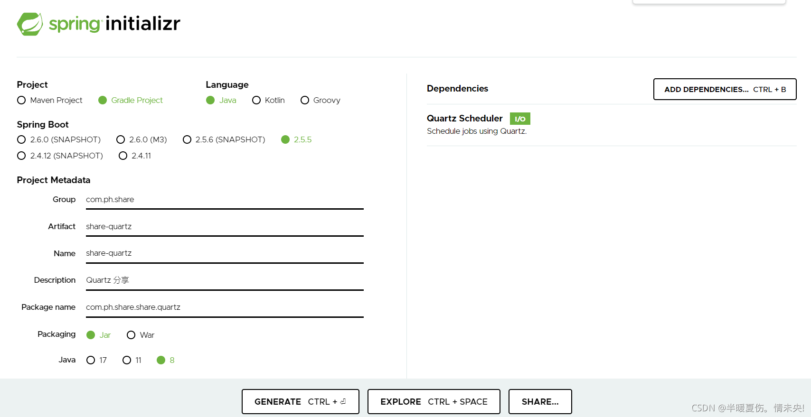Click the Quartz Scheduler dependency title

pyautogui.click(x=464, y=118)
